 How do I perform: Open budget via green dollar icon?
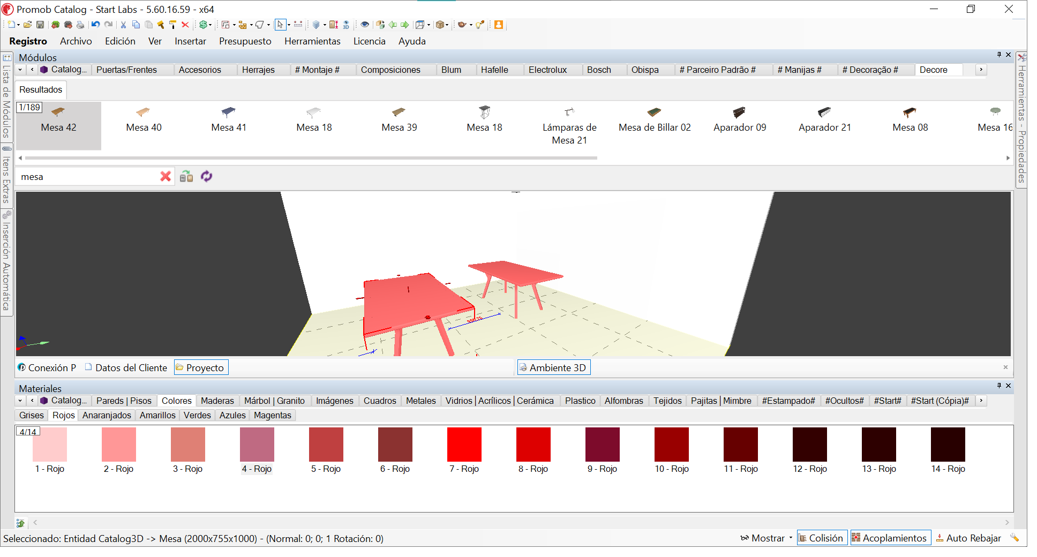click(x=203, y=25)
